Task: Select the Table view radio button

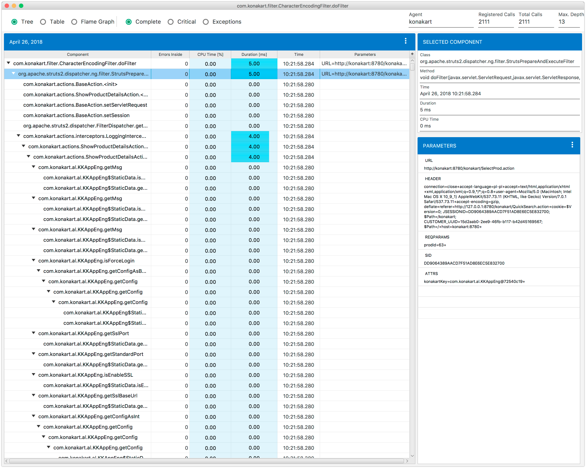Action: (x=43, y=22)
